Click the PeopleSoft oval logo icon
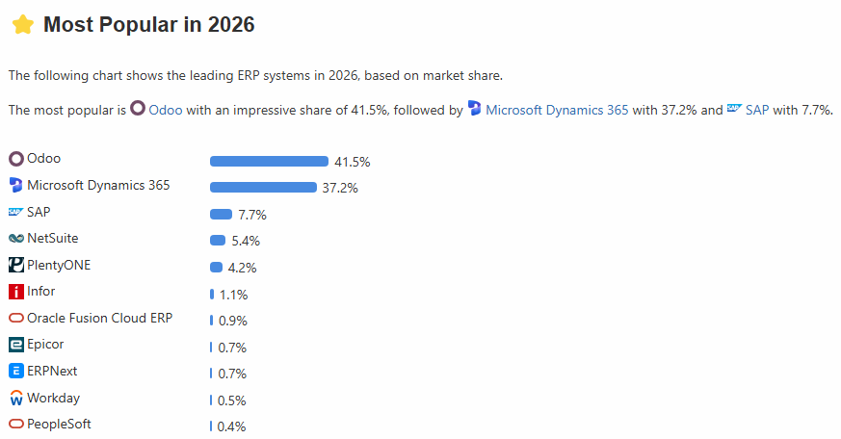The width and height of the screenshot is (841, 439). [x=16, y=424]
